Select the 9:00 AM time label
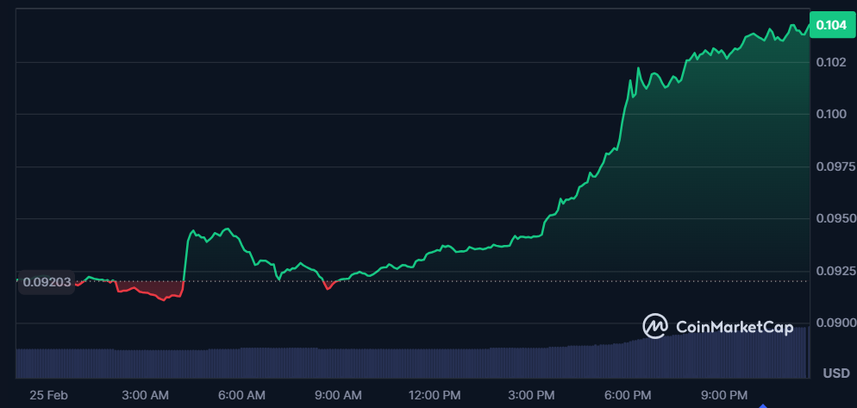The height and width of the screenshot is (408, 857). [338, 395]
